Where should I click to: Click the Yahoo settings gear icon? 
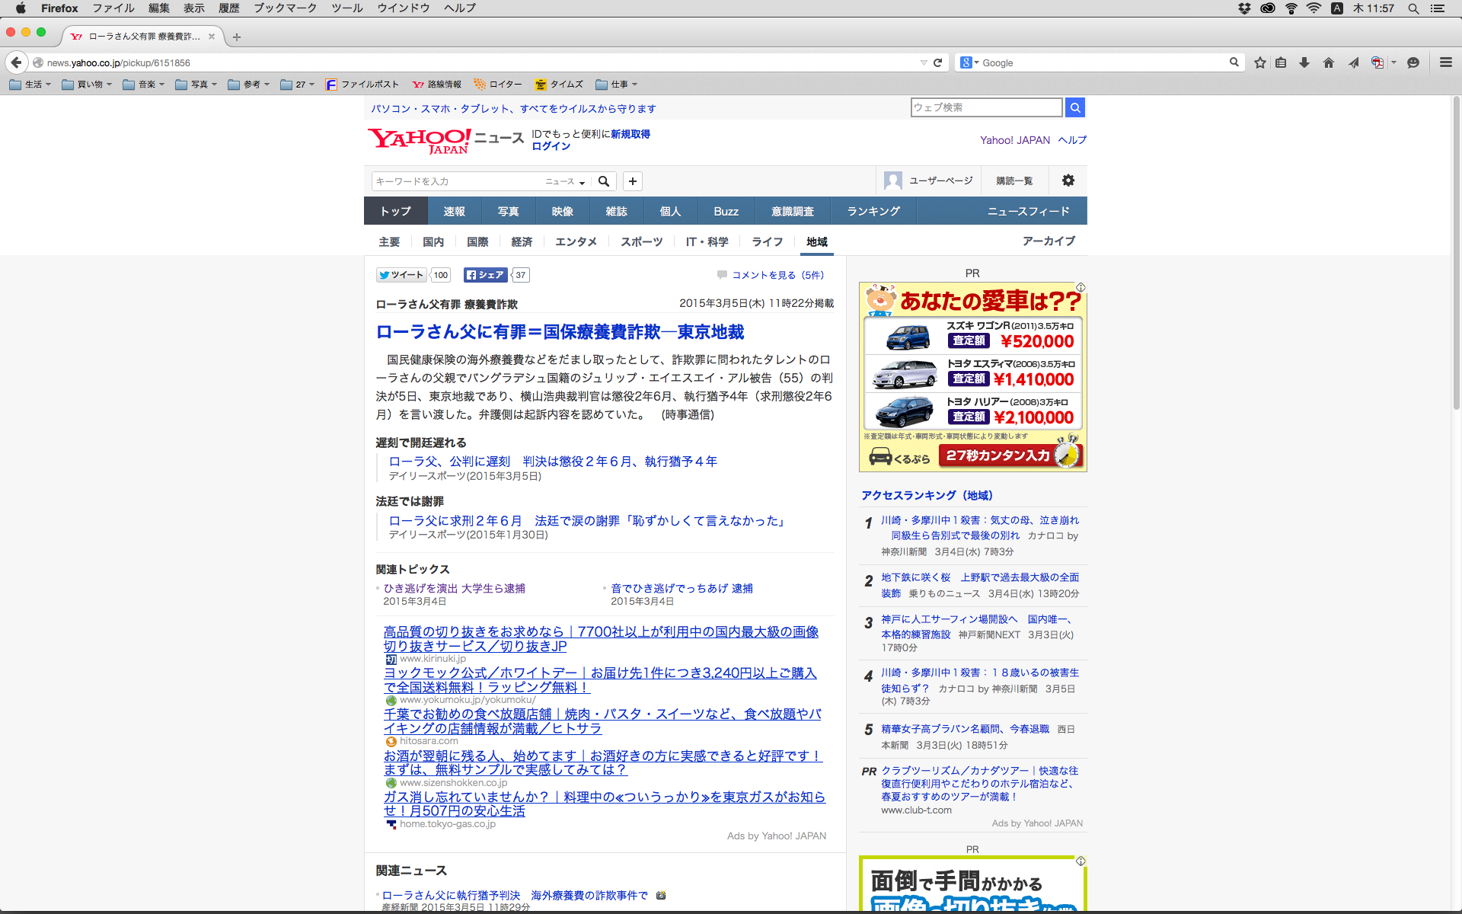pyautogui.click(x=1068, y=181)
